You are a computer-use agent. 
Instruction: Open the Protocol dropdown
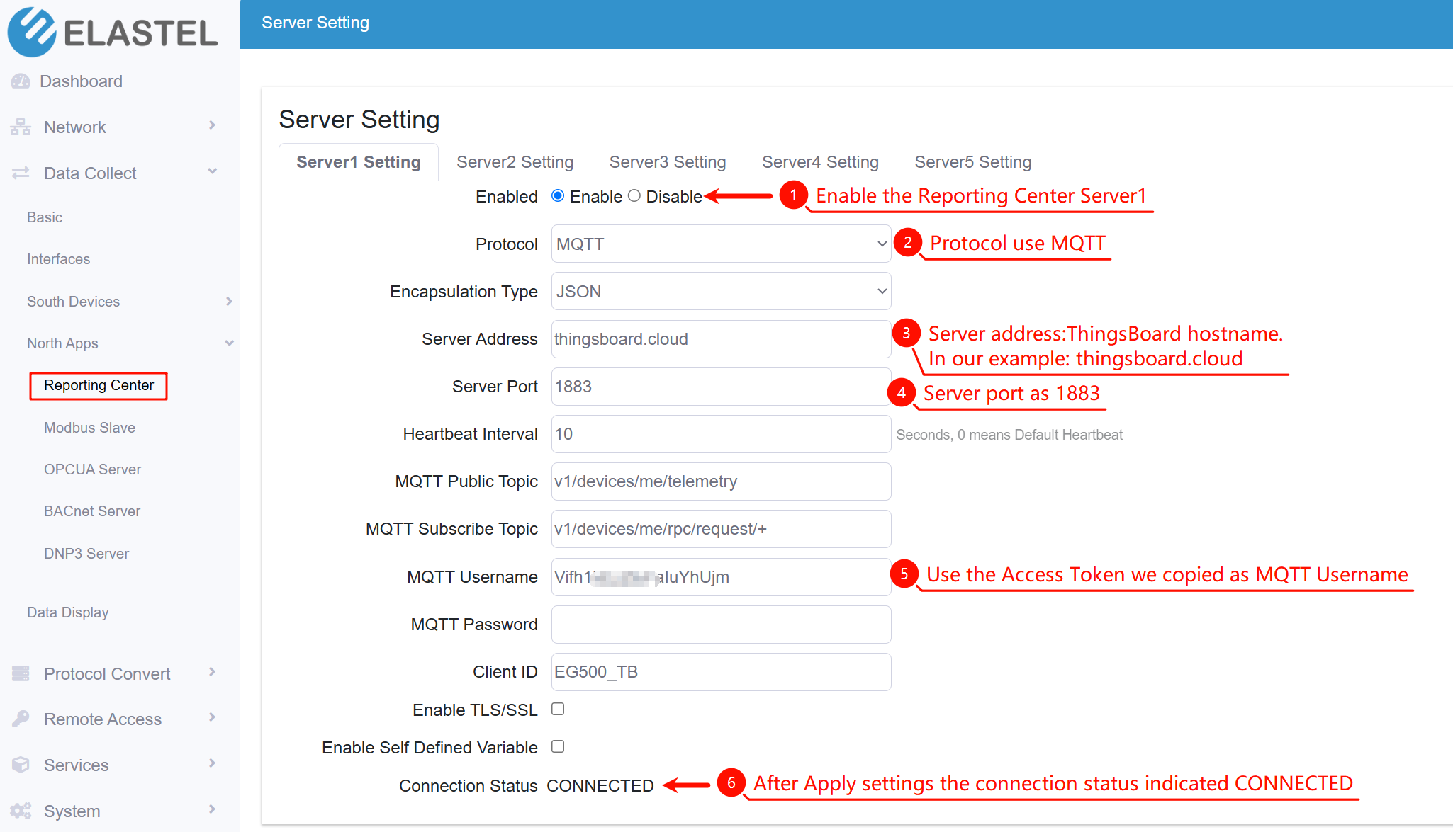(x=720, y=244)
